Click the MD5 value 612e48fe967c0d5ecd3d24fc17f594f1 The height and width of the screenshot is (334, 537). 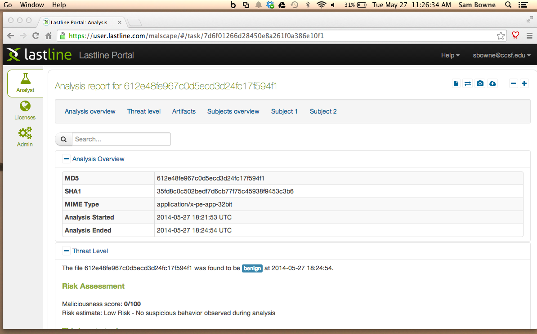coord(210,178)
